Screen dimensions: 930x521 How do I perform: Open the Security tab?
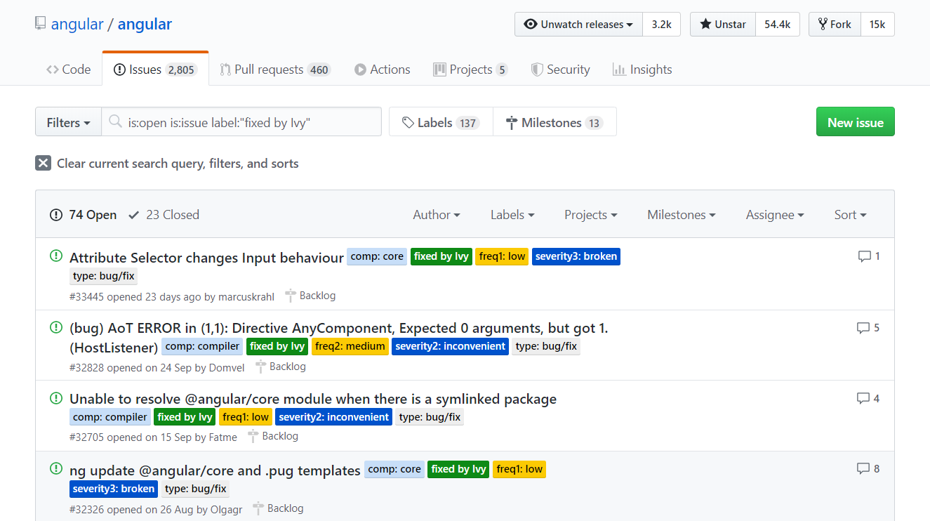560,70
